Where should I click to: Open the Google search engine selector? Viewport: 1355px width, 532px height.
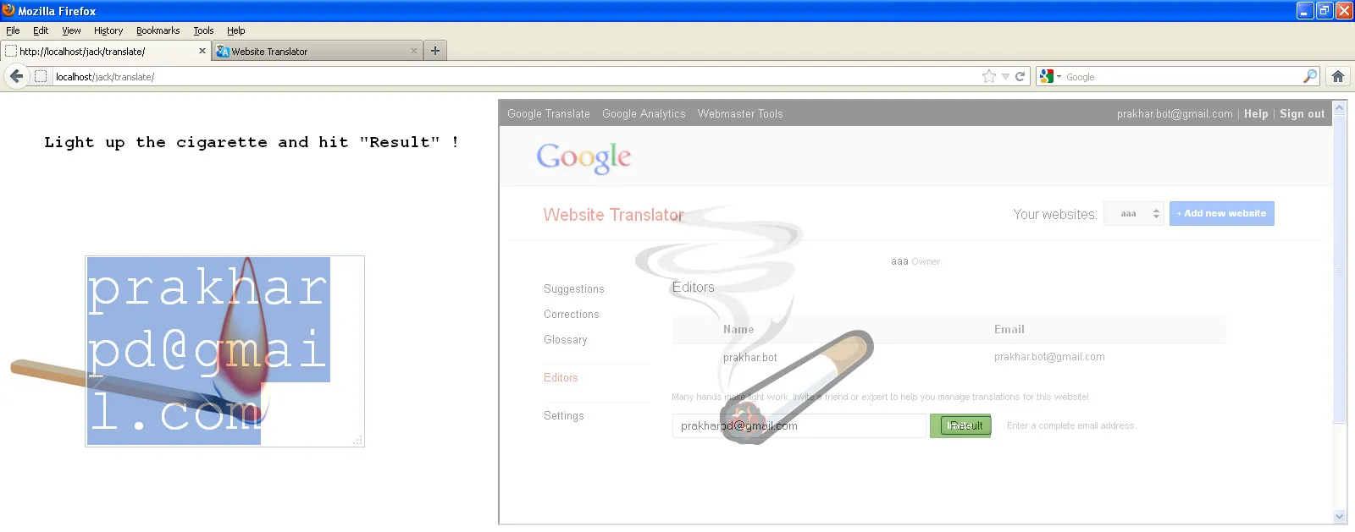click(1050, 76)
